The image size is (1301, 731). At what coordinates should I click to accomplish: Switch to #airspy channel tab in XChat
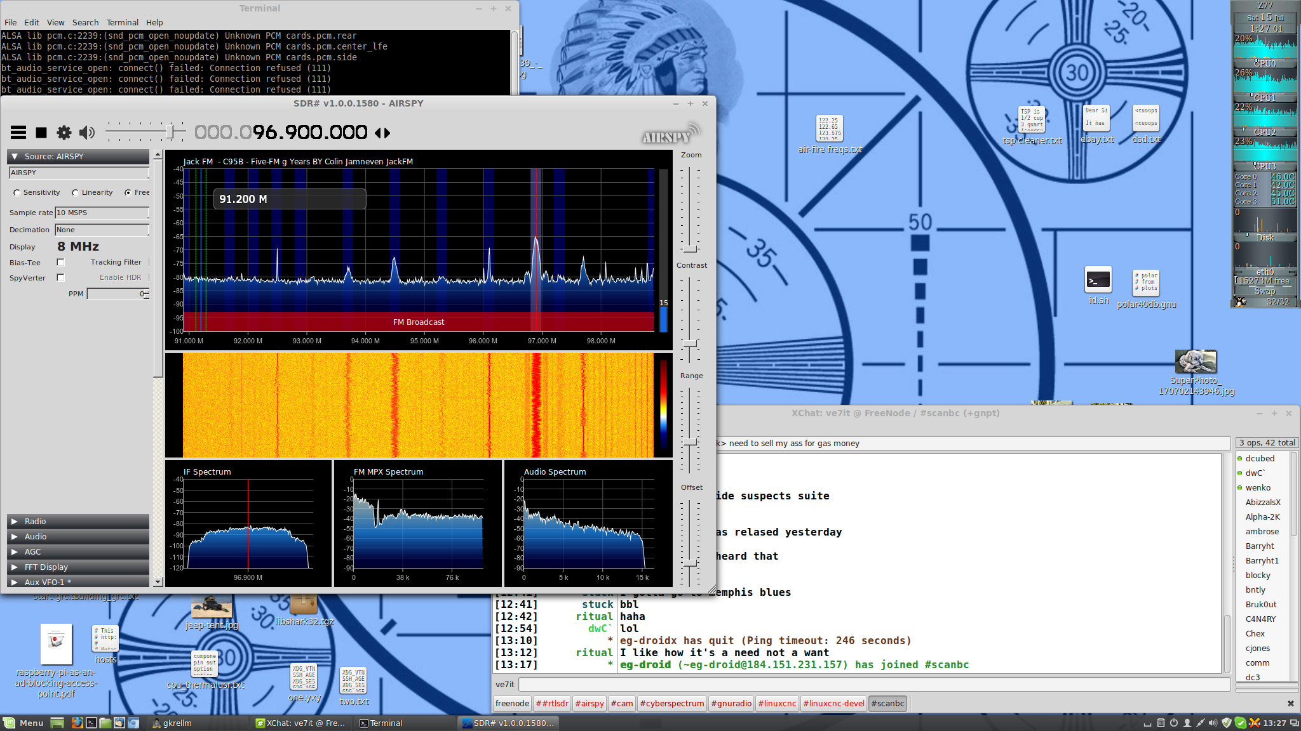pyautogui.click(x=590, y=703)
